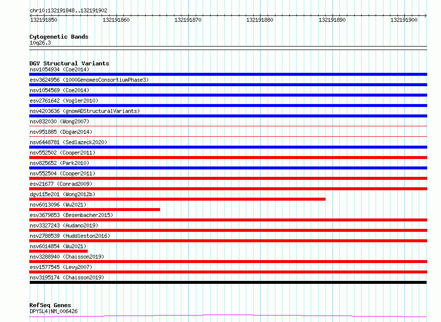Viewport: 441px width, 322px height.
Task: Click the red bar under nsv552504
Action: click(x=228, y=178)
